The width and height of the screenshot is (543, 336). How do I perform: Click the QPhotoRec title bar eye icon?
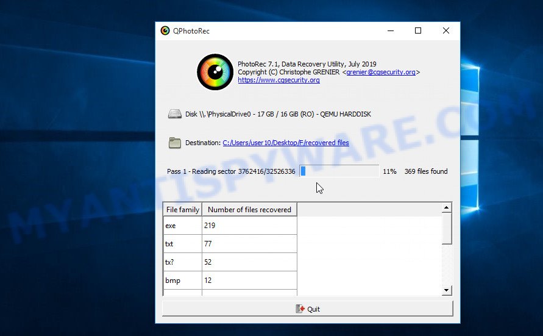[165, 31]
